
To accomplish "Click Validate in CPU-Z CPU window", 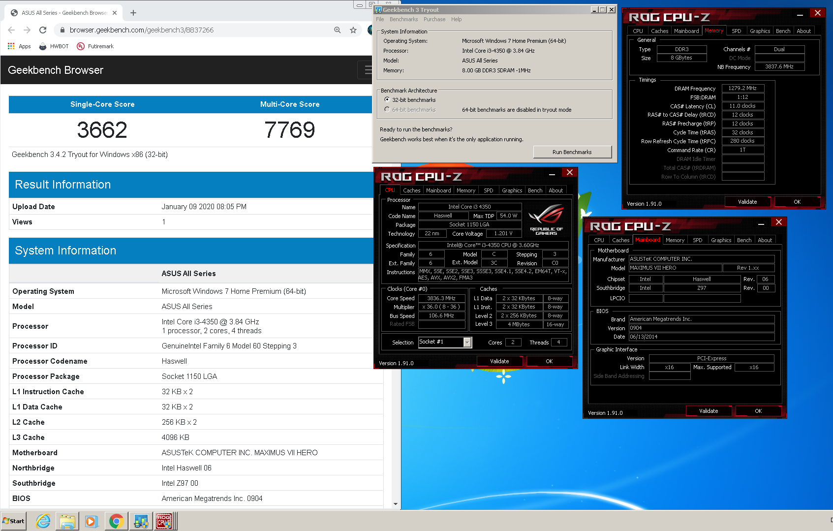I will point(499,361).
